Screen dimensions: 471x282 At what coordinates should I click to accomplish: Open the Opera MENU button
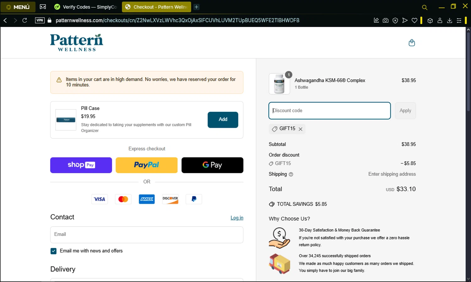18,7
